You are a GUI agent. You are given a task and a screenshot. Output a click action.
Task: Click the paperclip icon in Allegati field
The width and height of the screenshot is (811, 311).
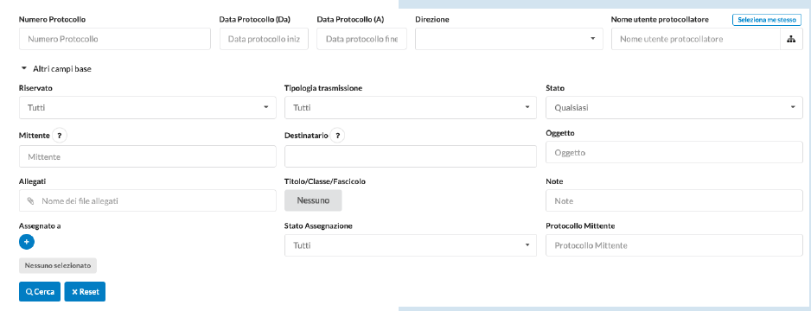click(30, 201)
